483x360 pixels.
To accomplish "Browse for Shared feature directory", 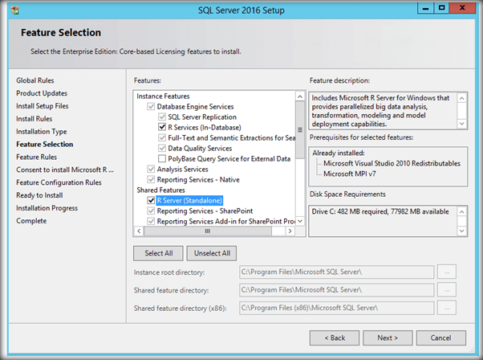I will coord(447,290).
